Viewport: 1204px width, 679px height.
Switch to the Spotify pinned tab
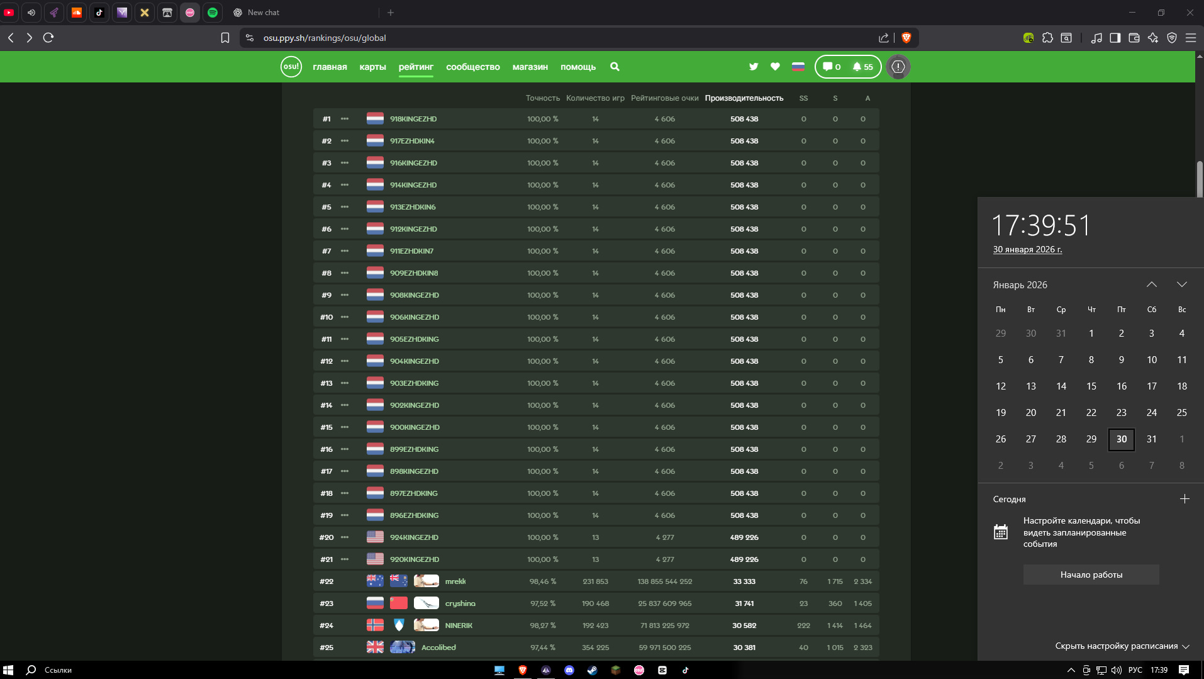213,13
